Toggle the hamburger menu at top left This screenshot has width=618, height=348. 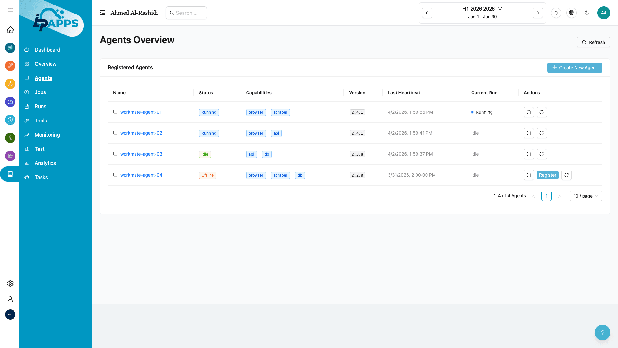pyautogui.click(x=10, y=10)
